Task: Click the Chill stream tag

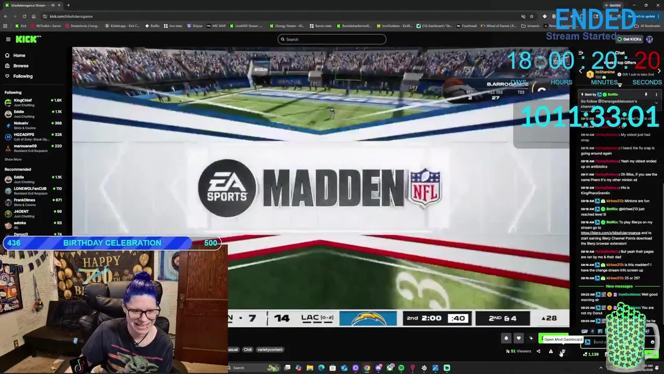Action: coord(247,350)
